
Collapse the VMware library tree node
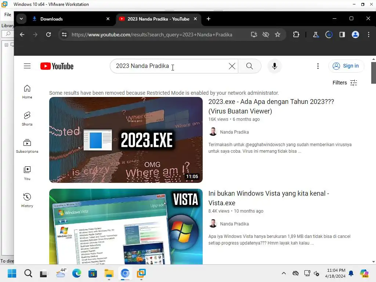pyautogui.click(x=7, y=45)
